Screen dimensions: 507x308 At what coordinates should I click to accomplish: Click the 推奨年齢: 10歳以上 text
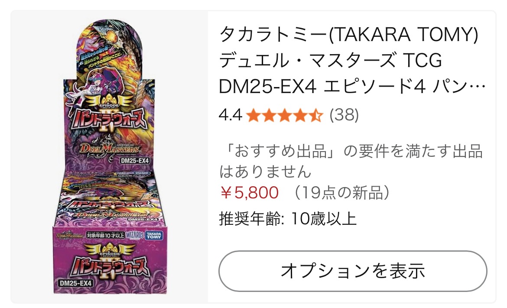point(288,219)
